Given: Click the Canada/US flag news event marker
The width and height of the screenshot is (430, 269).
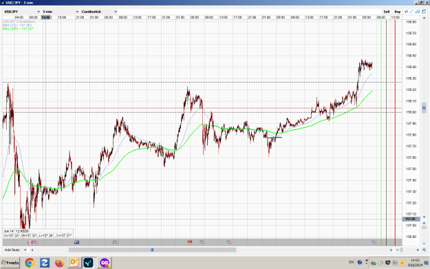Looking at the screenshot, I should tap(32, 242).
